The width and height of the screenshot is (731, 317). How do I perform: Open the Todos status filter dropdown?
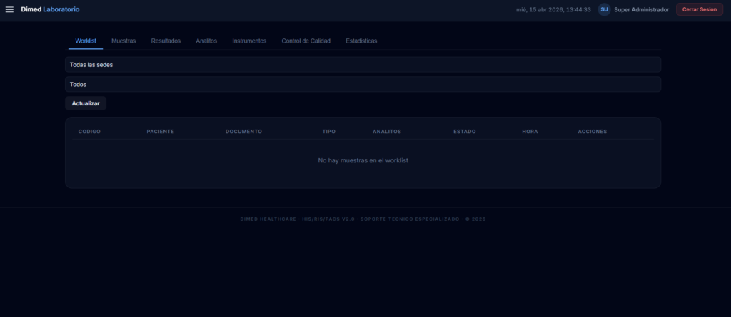pyautogui.click(x=363, y=84)
